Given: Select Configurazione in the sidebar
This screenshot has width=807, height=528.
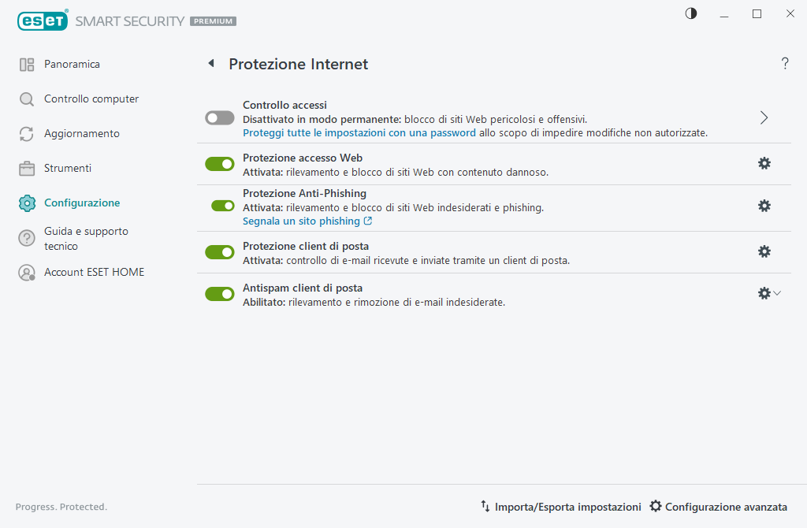Looking at the screenshot, I should click(x=82, y=203).
